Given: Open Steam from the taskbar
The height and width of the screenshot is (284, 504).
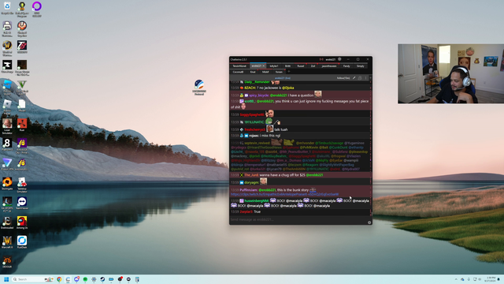Looking at the screenshot, I should [102, 279].
